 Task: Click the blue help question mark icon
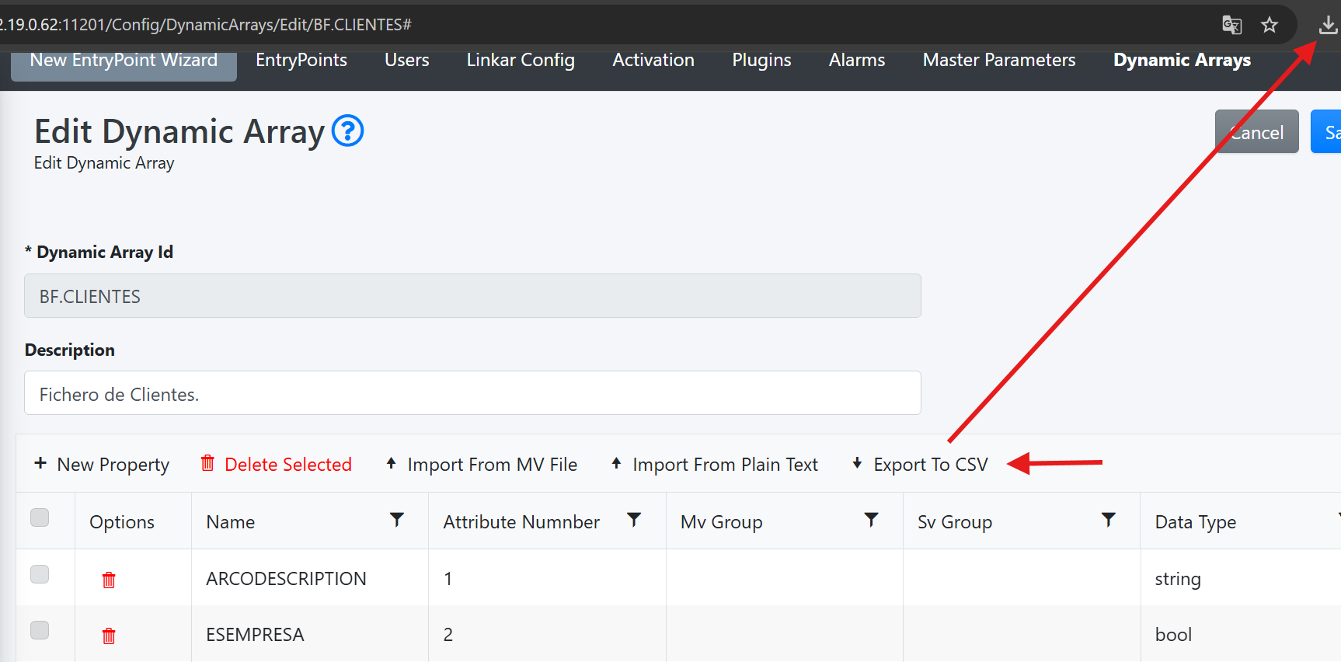point(347,131)
